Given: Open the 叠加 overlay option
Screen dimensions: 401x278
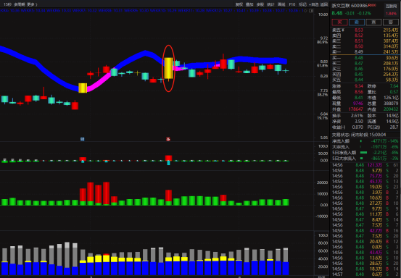Looking at the screenshot, I should click(249, 4).
